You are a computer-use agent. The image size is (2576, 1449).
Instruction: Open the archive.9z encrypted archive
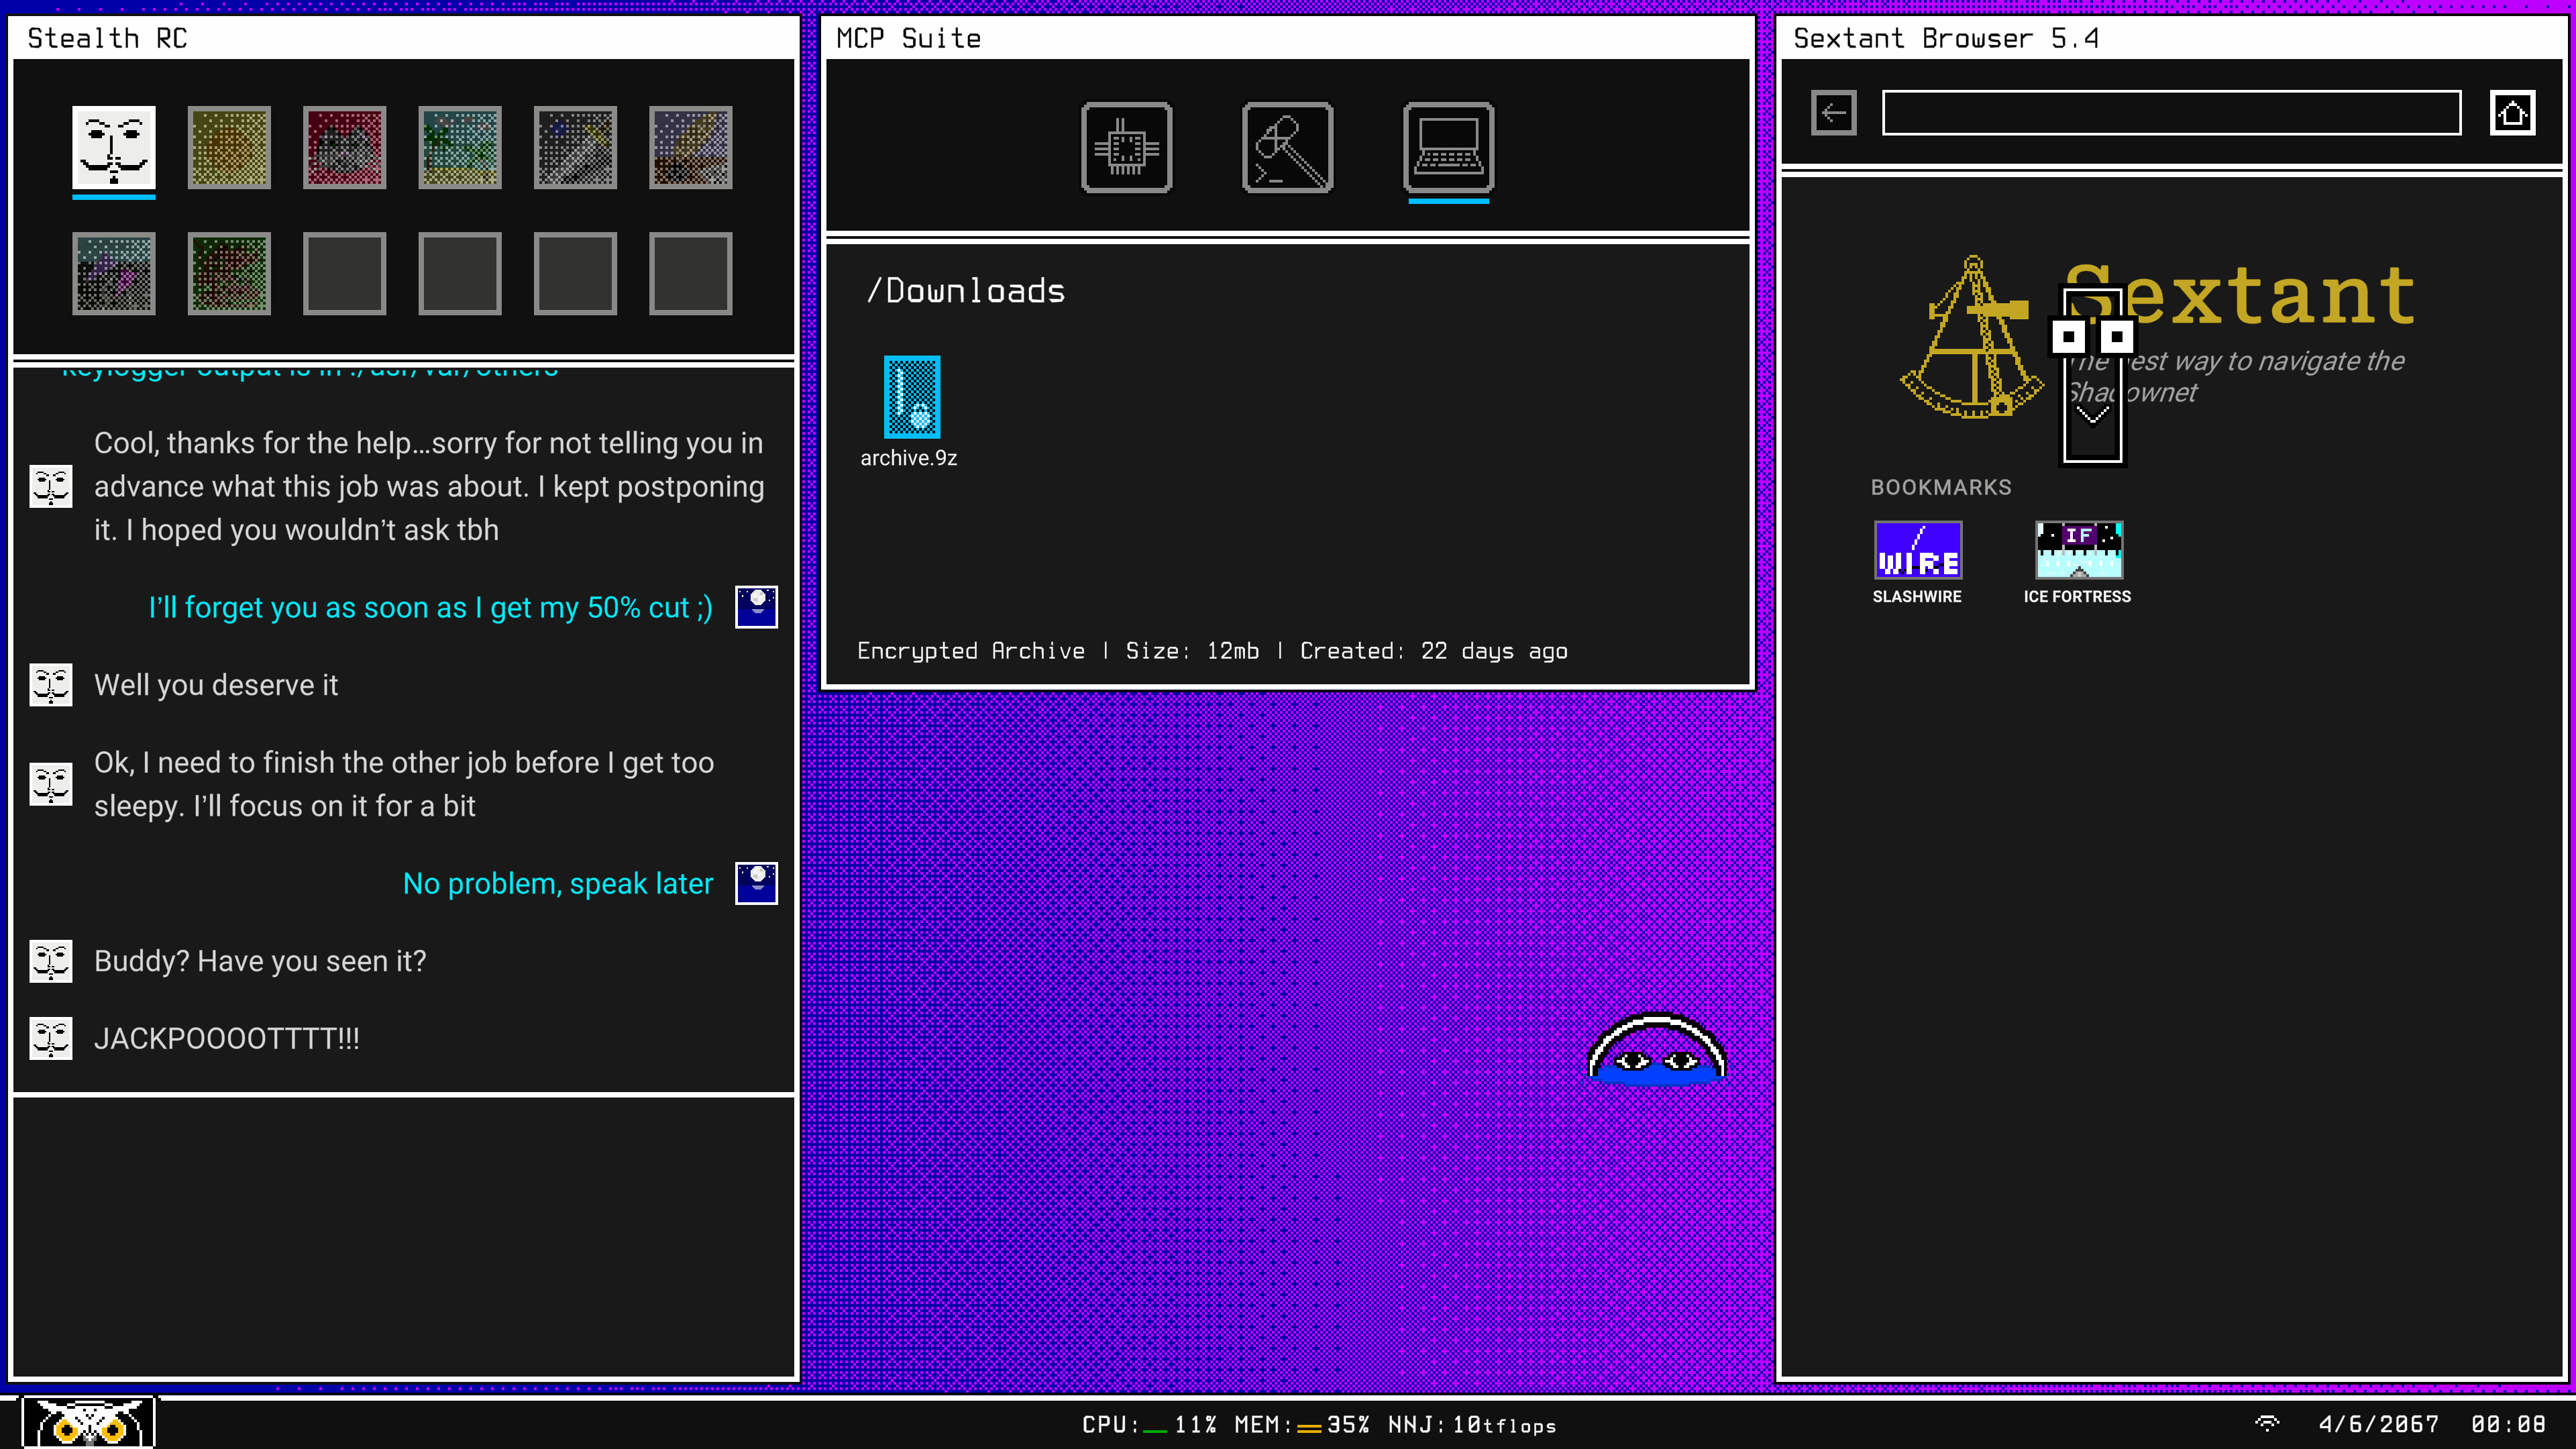(x=911, y=397)
